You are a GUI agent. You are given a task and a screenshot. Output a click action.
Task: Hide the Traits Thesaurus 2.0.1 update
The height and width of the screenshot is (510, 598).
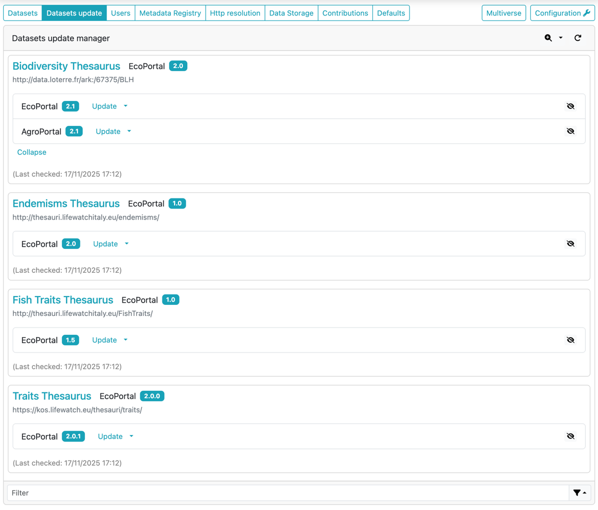coord(570,436)
